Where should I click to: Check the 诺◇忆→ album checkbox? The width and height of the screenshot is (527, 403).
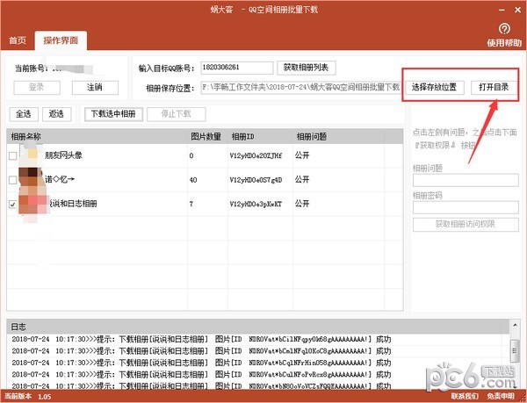[13, 180]
